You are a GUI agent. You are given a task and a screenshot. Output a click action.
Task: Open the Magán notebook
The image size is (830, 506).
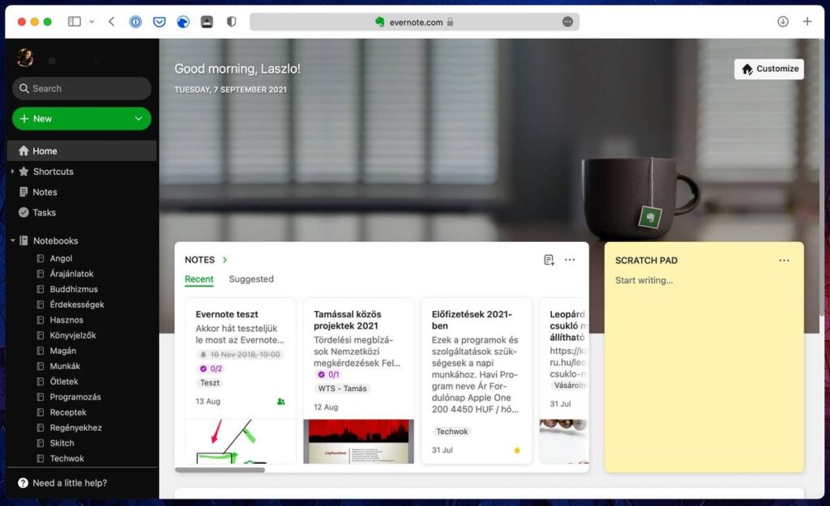tap(62, 351)
